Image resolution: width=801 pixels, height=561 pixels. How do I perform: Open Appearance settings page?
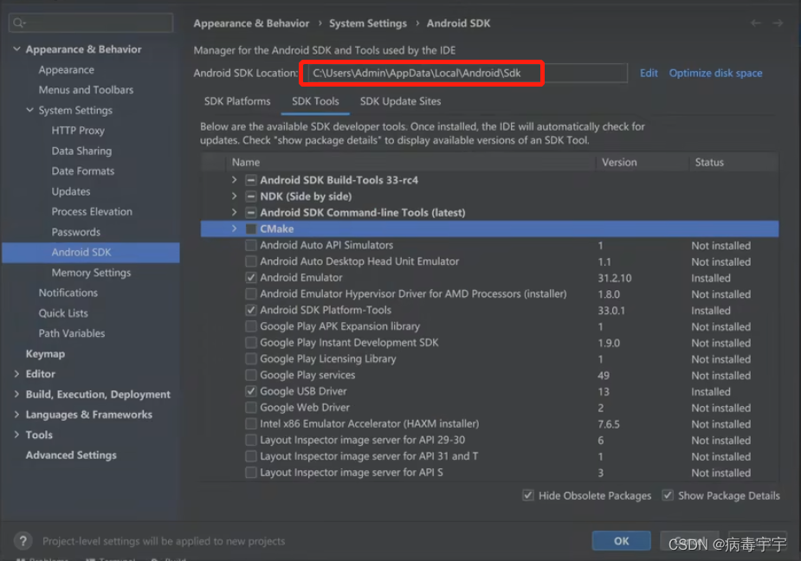click(x=67, y=69)
